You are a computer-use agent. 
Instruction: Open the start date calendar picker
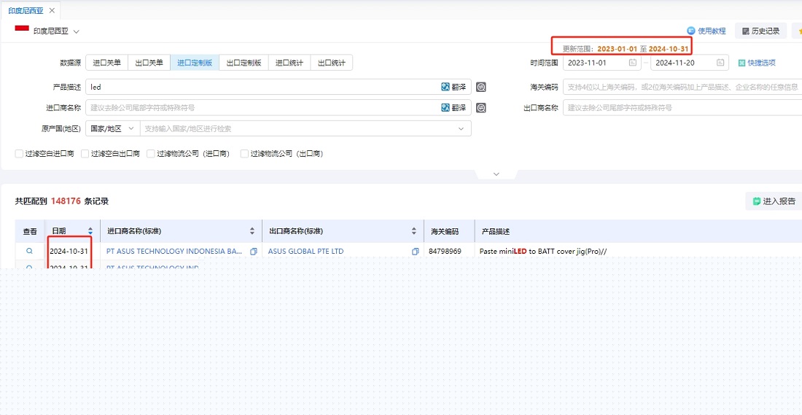click(x=632, y=63)
